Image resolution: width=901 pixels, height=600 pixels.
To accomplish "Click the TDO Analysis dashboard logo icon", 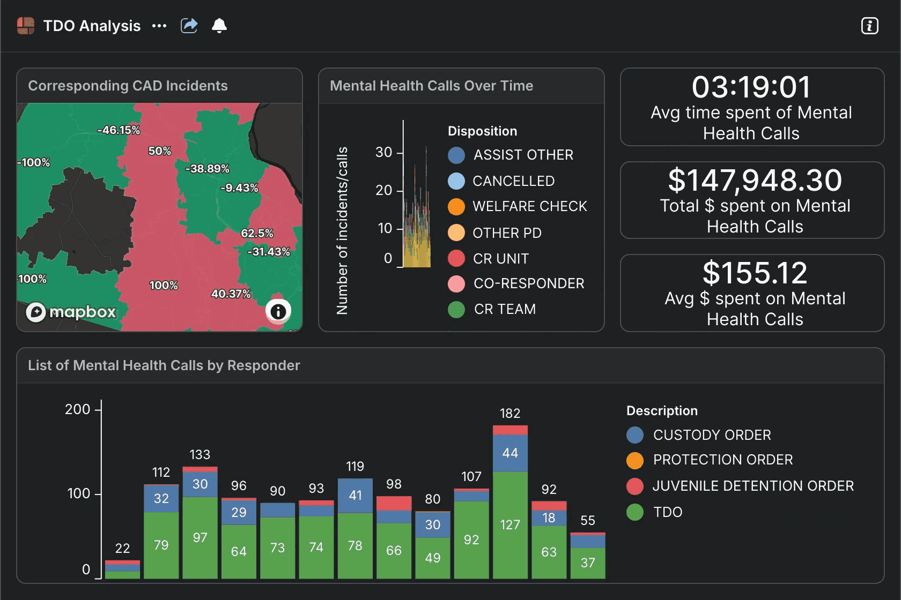I will pos(26,26).
